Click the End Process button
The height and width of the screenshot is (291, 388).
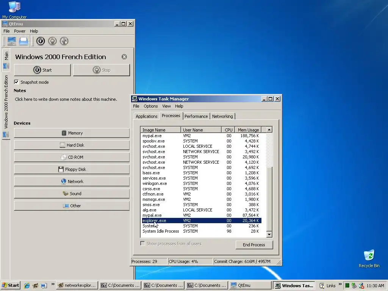254,245
